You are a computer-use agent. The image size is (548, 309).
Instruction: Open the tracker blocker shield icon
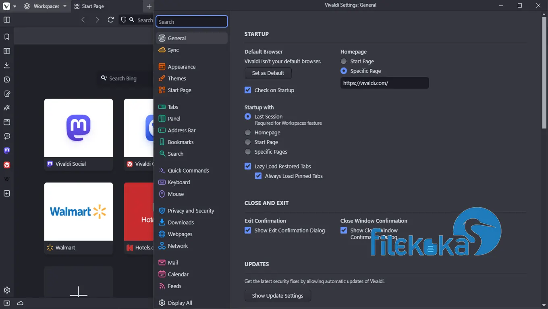pyautogui.click(x=124, y=20)
